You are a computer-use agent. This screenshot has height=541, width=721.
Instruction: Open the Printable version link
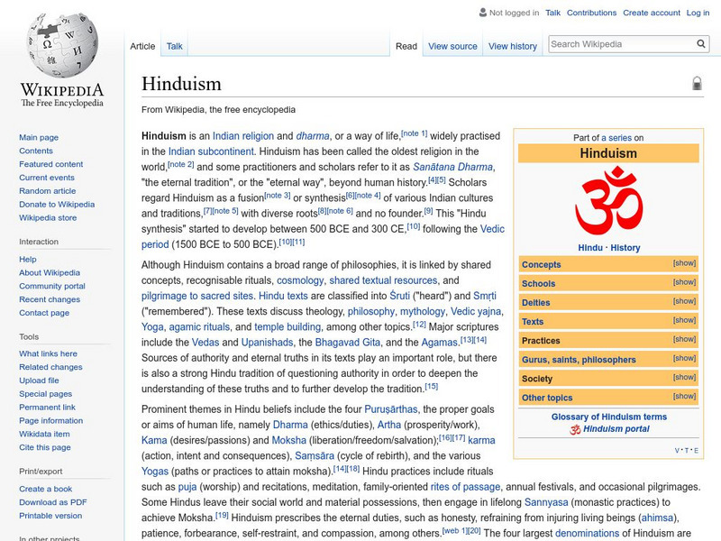[x=50, y=515]
